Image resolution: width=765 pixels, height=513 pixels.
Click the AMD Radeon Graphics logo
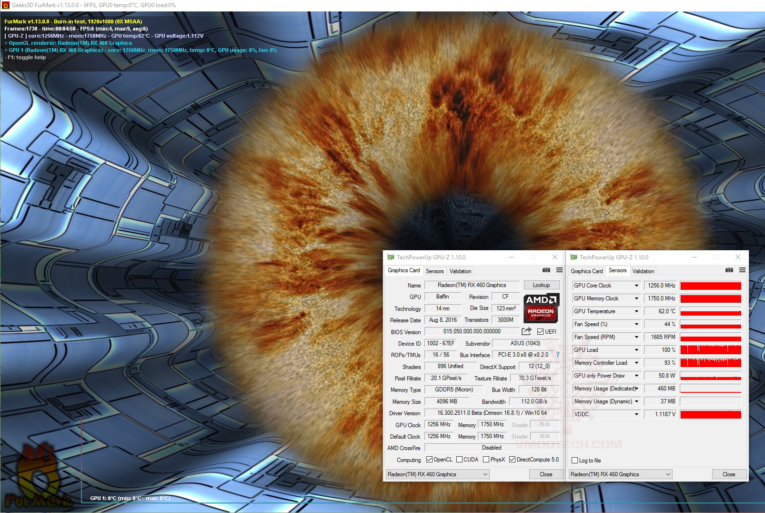[x=541, y=308]
